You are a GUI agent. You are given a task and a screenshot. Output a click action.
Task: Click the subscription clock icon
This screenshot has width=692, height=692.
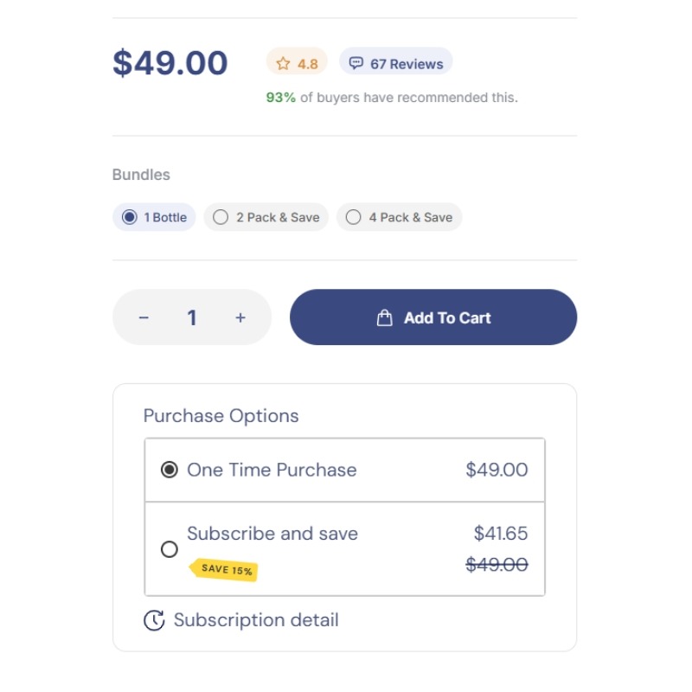[x=154, y=620]
